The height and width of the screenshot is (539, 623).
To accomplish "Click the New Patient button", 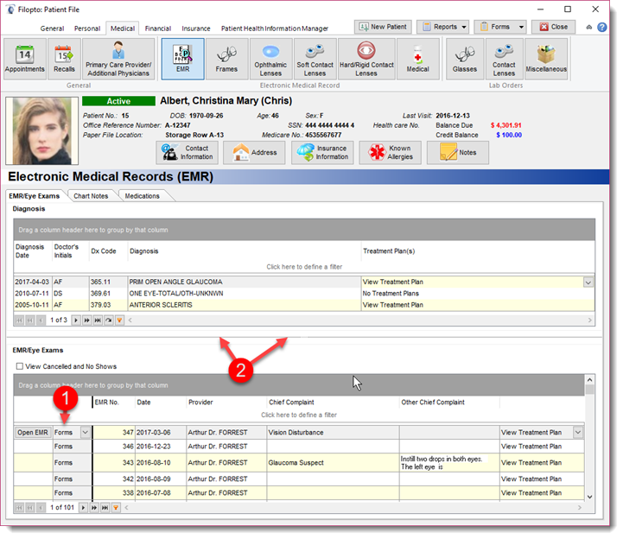I will (383, 27).
